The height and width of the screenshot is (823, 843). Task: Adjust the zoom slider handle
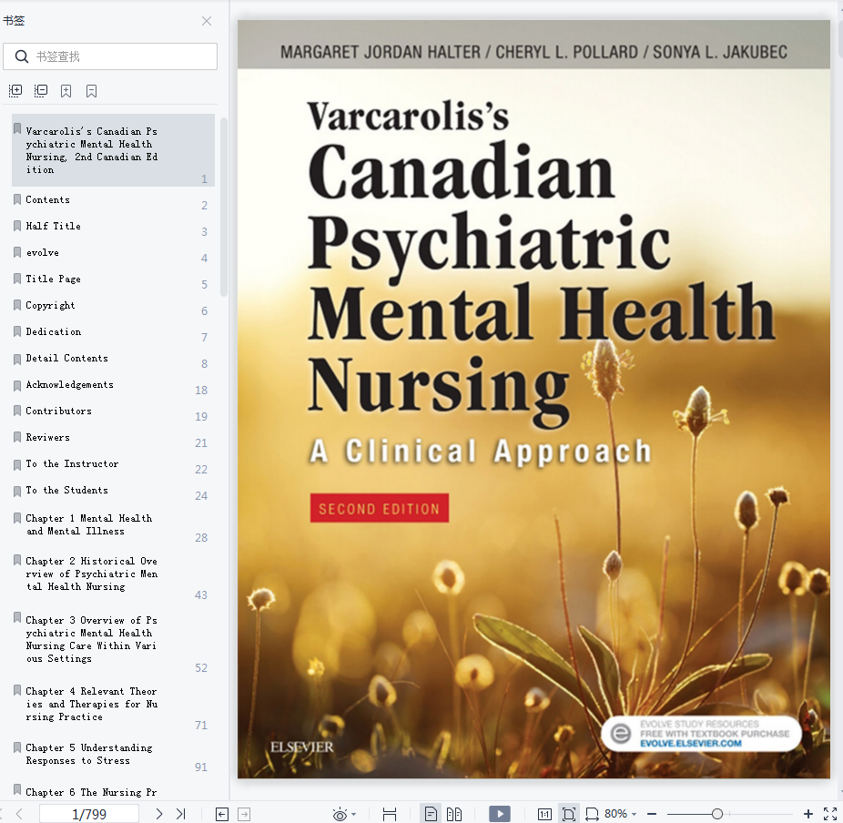tap(716, 815)
